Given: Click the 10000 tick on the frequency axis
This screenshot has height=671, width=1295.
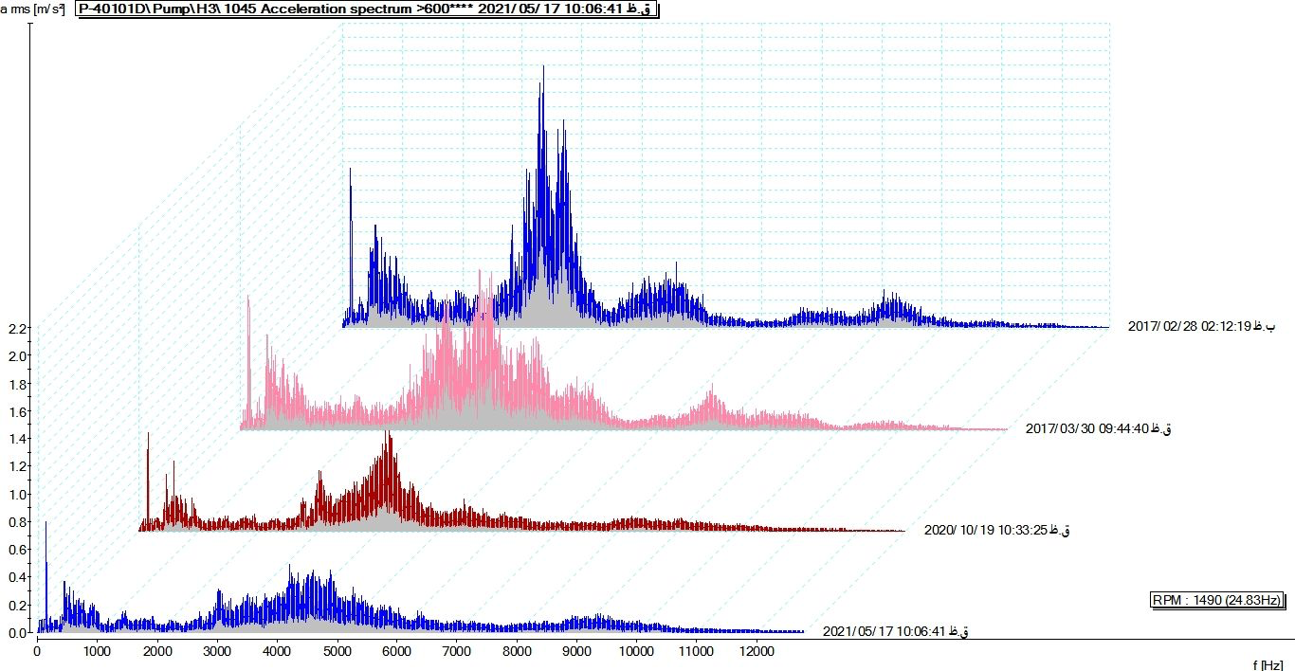Looking at the screenshot, I should pos(636,650).
